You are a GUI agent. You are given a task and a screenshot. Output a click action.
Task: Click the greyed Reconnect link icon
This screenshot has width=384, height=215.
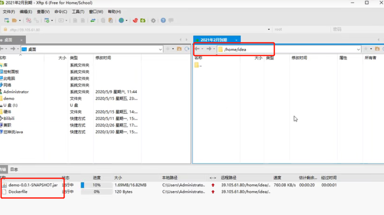[x=36, y=20]
